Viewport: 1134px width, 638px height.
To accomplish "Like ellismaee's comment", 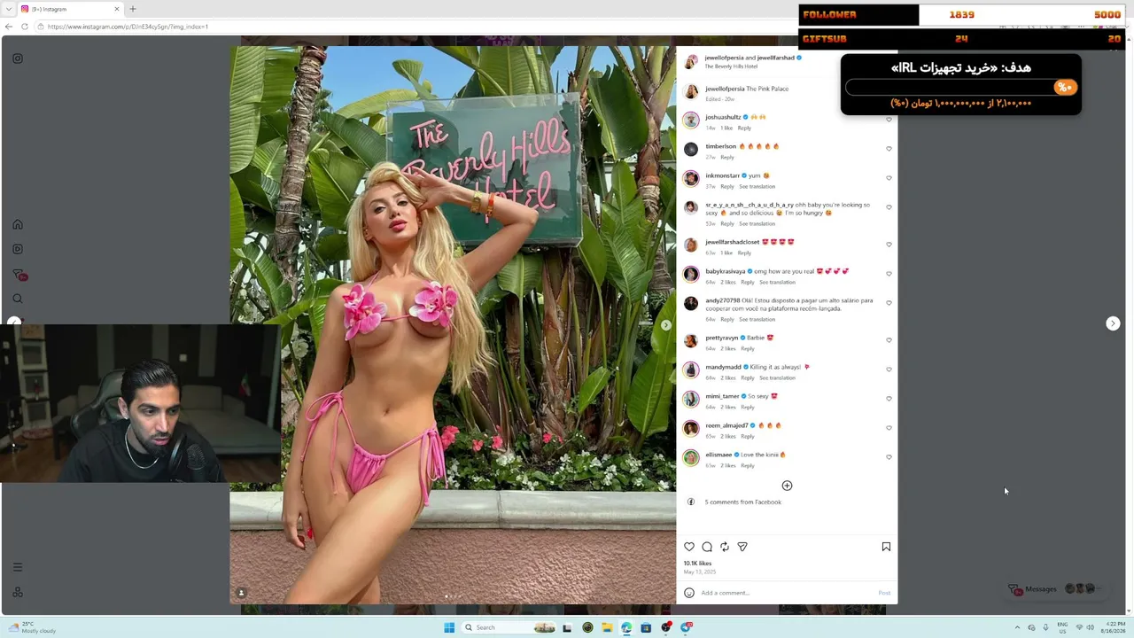I will tap(889, 457).
